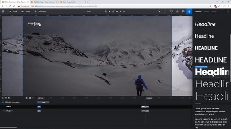Open a new browser tab
The image size is (231, 129).
pos(90,2)
